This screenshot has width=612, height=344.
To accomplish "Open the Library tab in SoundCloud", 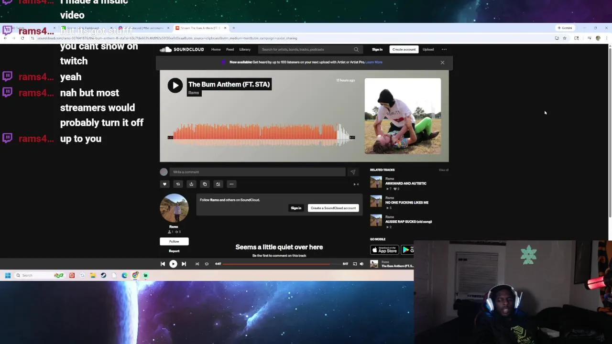I will (245, 49).
